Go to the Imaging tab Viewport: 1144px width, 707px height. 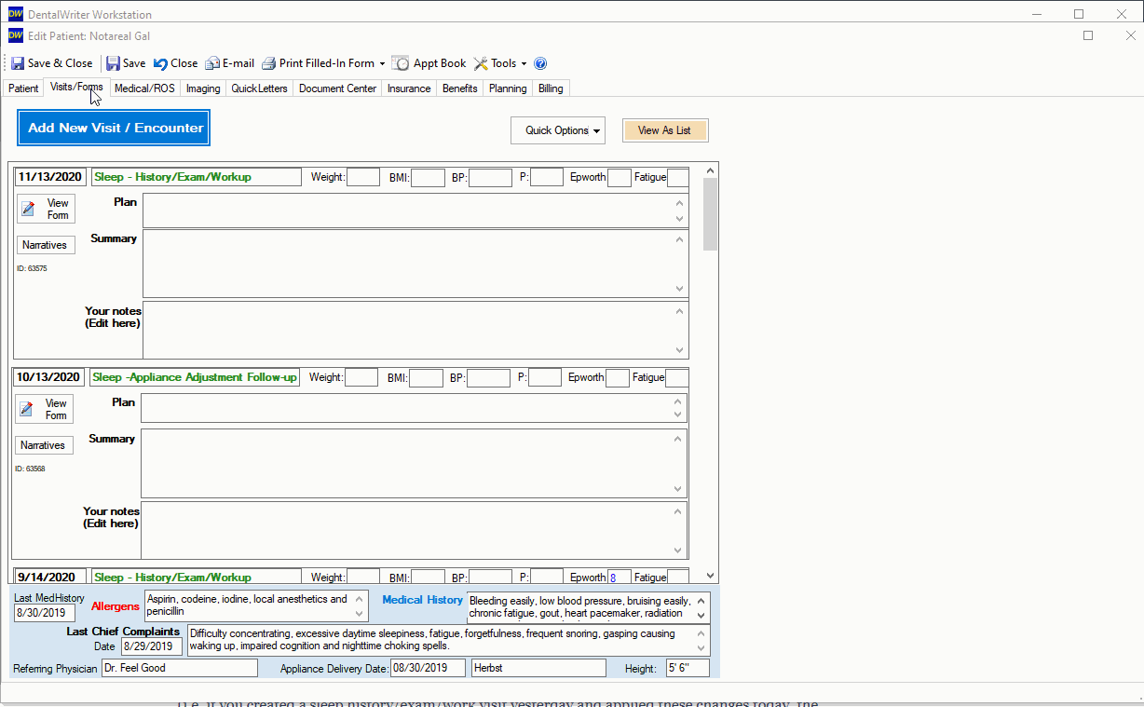(203, 88)
